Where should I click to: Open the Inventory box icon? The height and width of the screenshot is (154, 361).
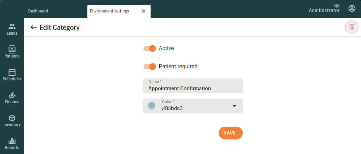coord(12,118)
